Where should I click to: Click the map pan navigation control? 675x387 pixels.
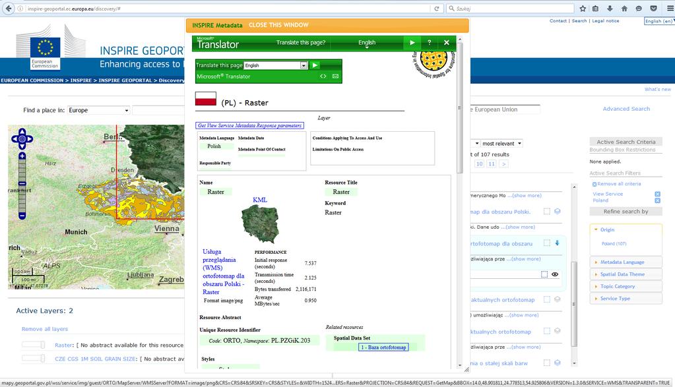[22, 139]
